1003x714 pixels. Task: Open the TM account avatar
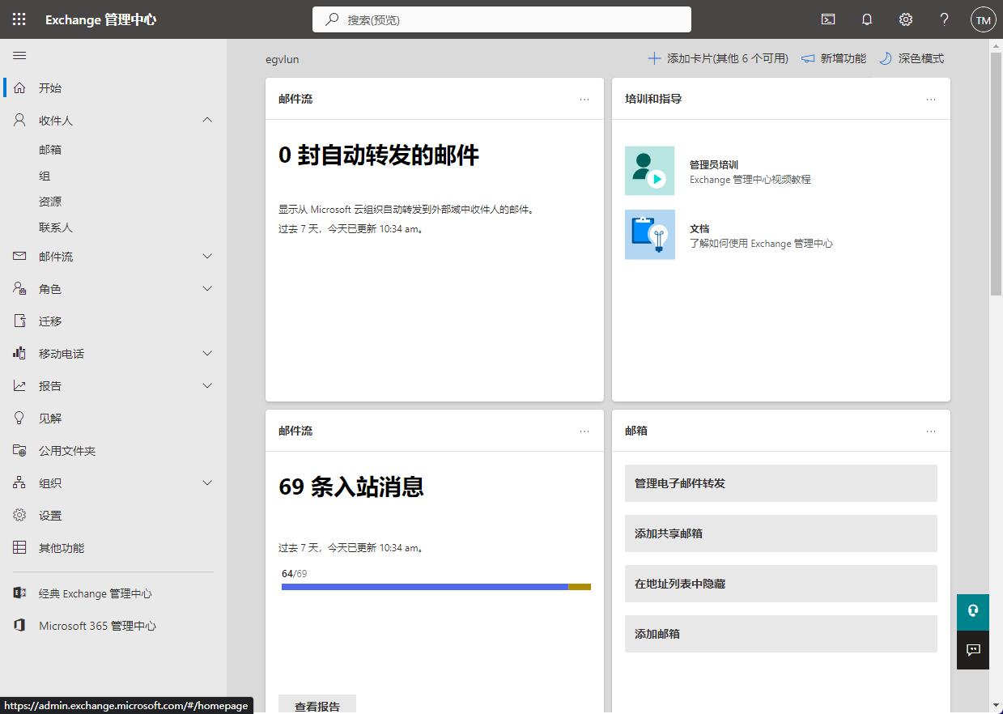tap(983, 19)
